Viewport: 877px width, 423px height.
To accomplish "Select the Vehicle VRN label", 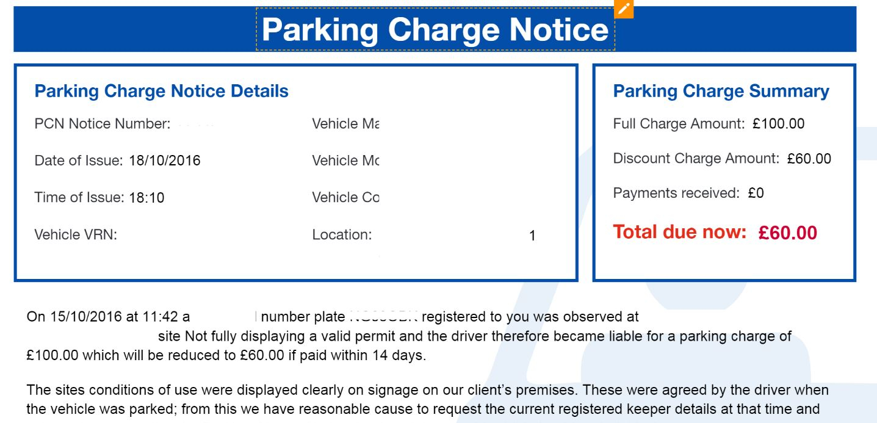I will point(76,234).
